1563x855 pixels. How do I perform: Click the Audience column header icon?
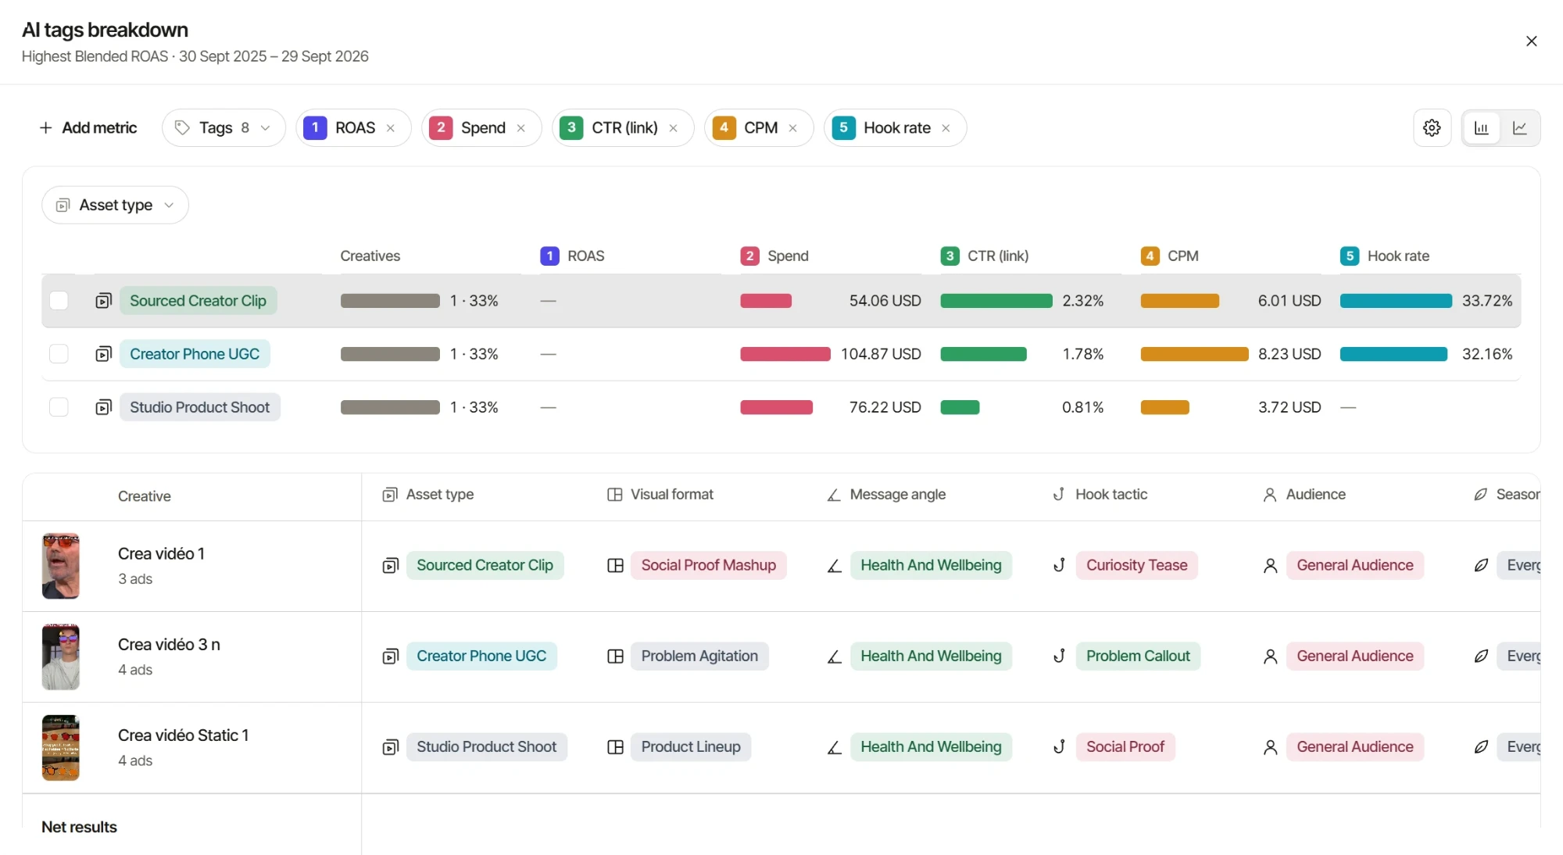(x=1270, y=495)
